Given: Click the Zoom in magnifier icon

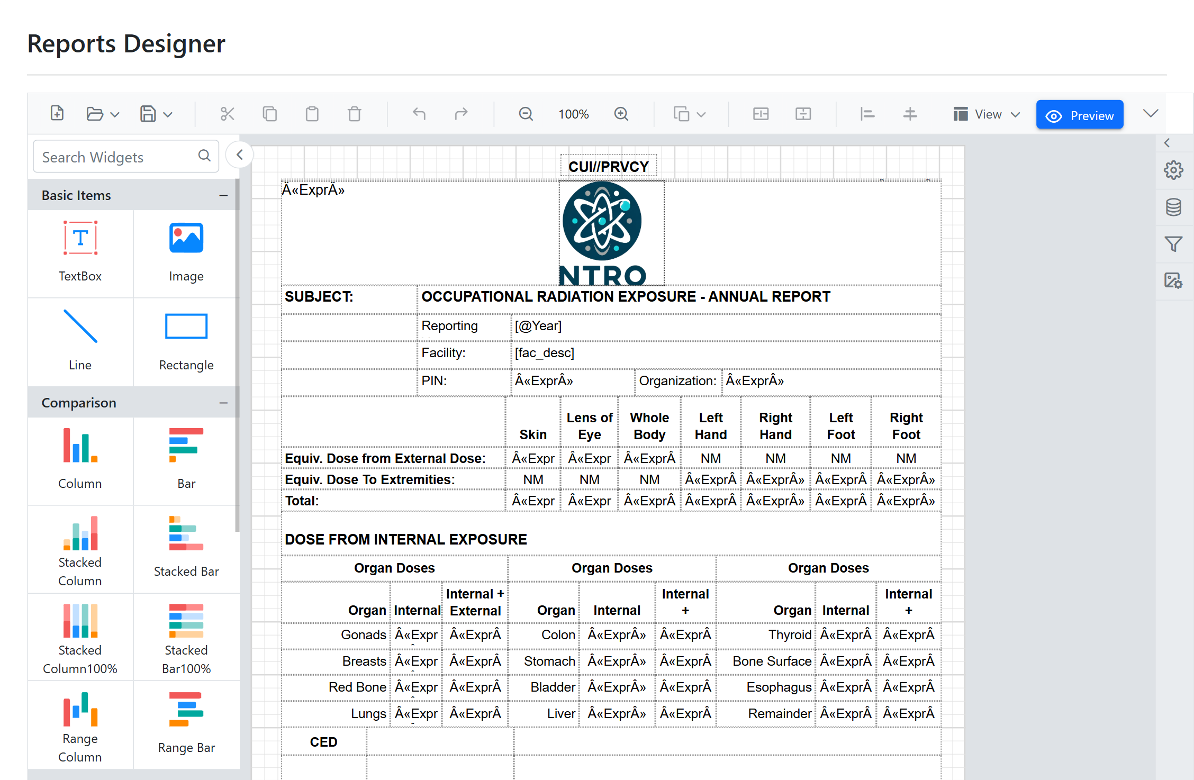Looking at the screenshot, I should (x=621, y=114).
